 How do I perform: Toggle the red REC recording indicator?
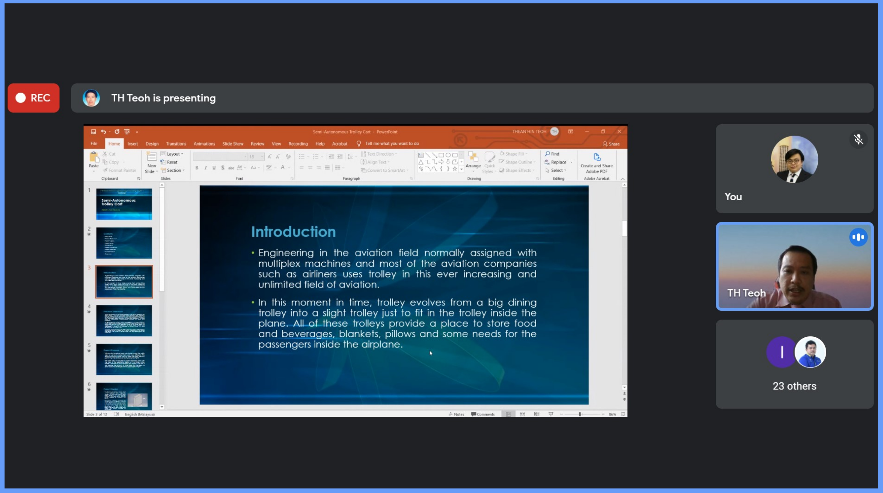click(33, 98)
